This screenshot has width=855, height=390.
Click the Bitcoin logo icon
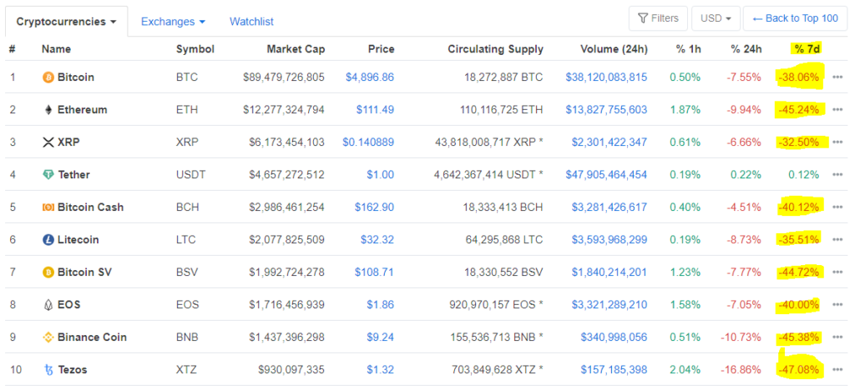click(x=48, y=77)
